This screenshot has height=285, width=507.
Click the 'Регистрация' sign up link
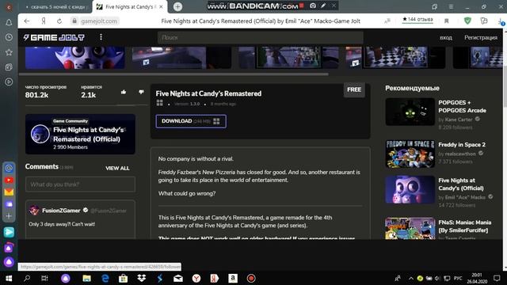[481, 37]
